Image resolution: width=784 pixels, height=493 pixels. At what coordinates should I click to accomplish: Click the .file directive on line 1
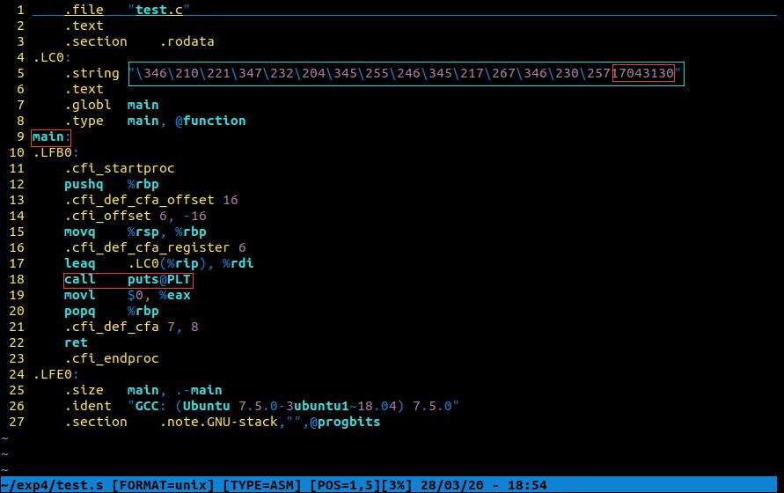[84, 10]
